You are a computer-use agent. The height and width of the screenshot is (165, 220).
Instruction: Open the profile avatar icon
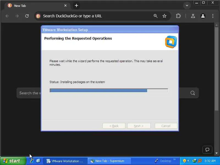pos(203,16)
